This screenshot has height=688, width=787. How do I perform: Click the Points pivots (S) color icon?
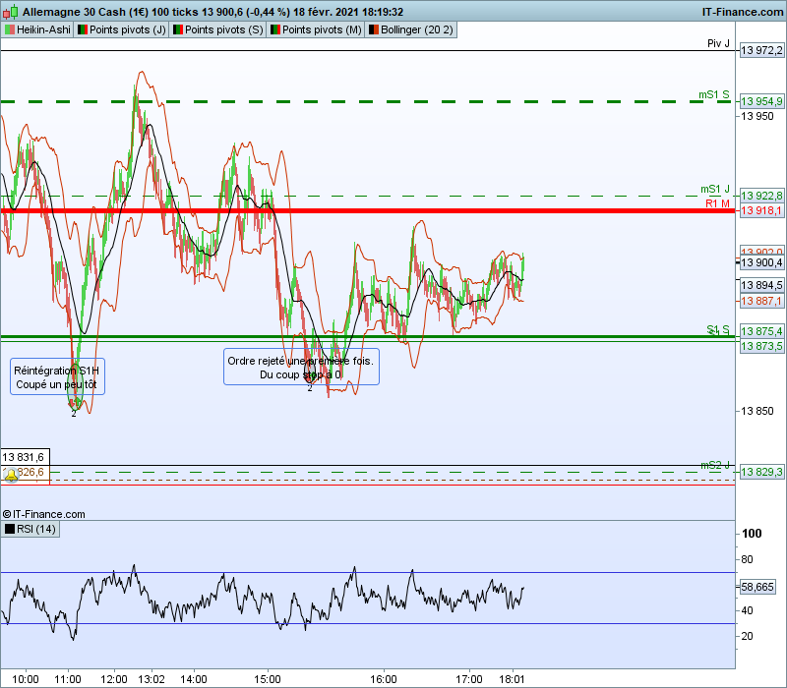pos(178,29)
